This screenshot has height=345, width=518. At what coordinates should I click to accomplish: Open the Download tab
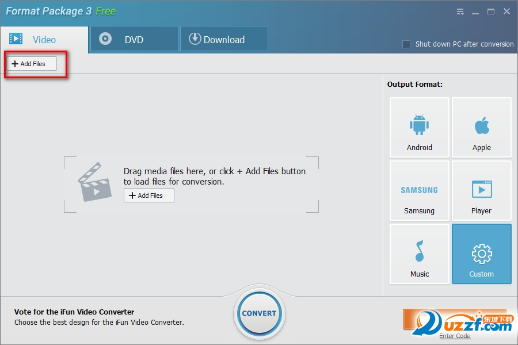point(224,39)
